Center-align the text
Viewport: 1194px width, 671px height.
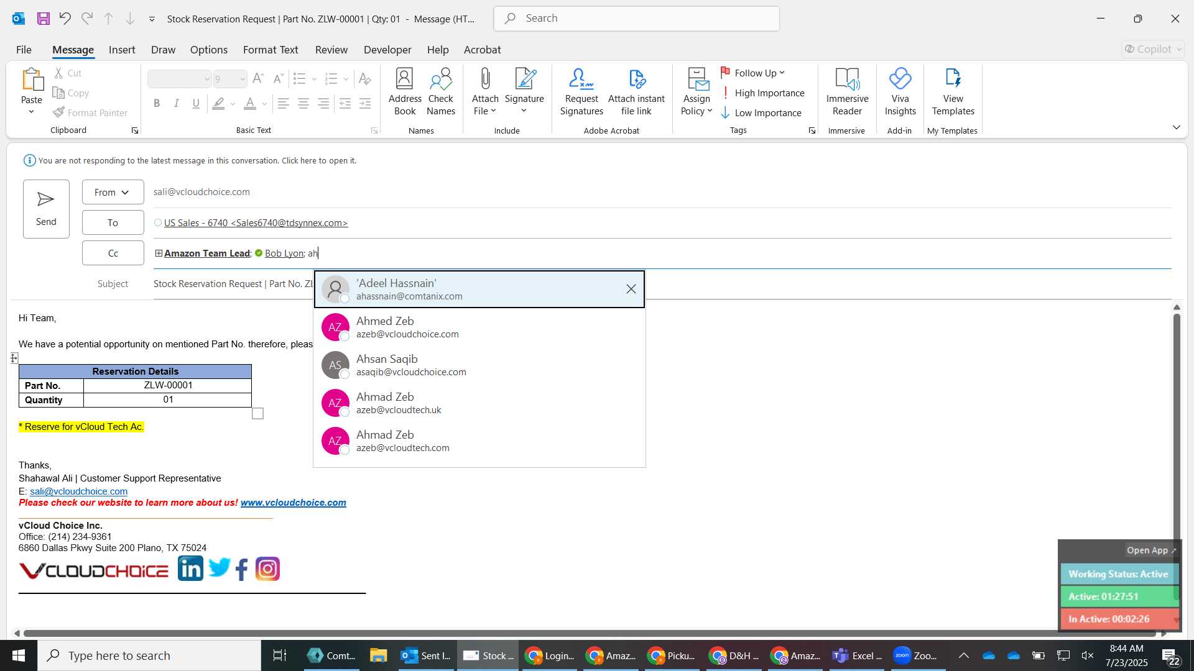click(x=303, y=104)
